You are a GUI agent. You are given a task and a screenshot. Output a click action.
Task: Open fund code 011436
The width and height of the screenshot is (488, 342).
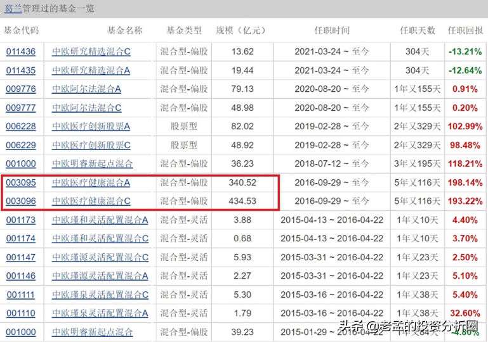(21, 51)
